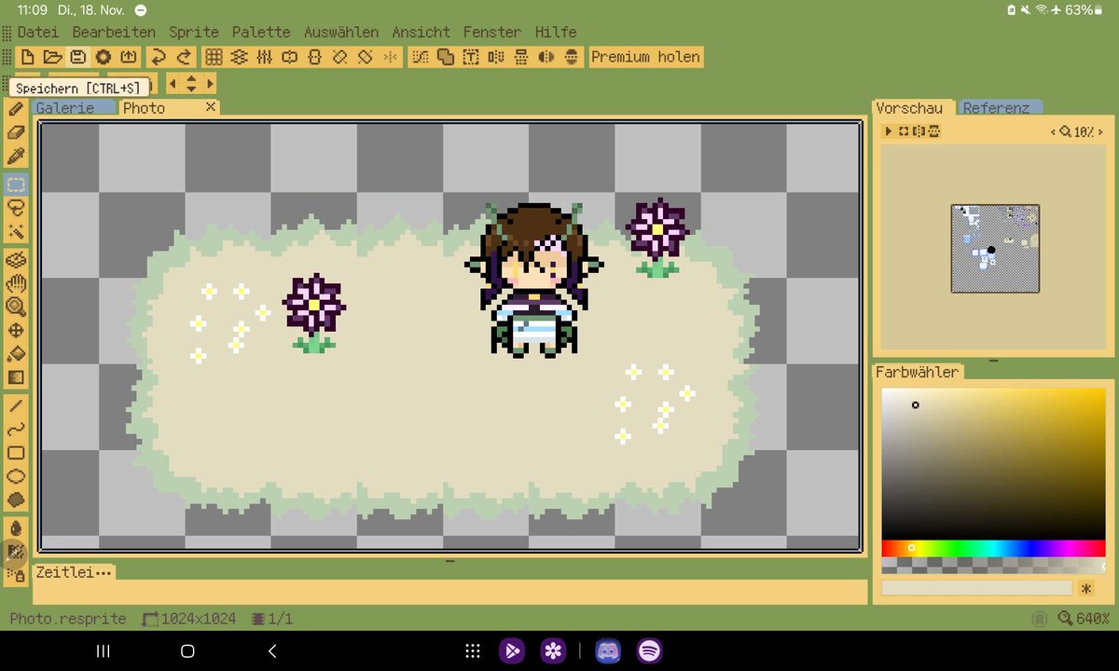Select the Rectangle shape tool
The width and height of the screenshot is (1119, 671).
(16, 453)
